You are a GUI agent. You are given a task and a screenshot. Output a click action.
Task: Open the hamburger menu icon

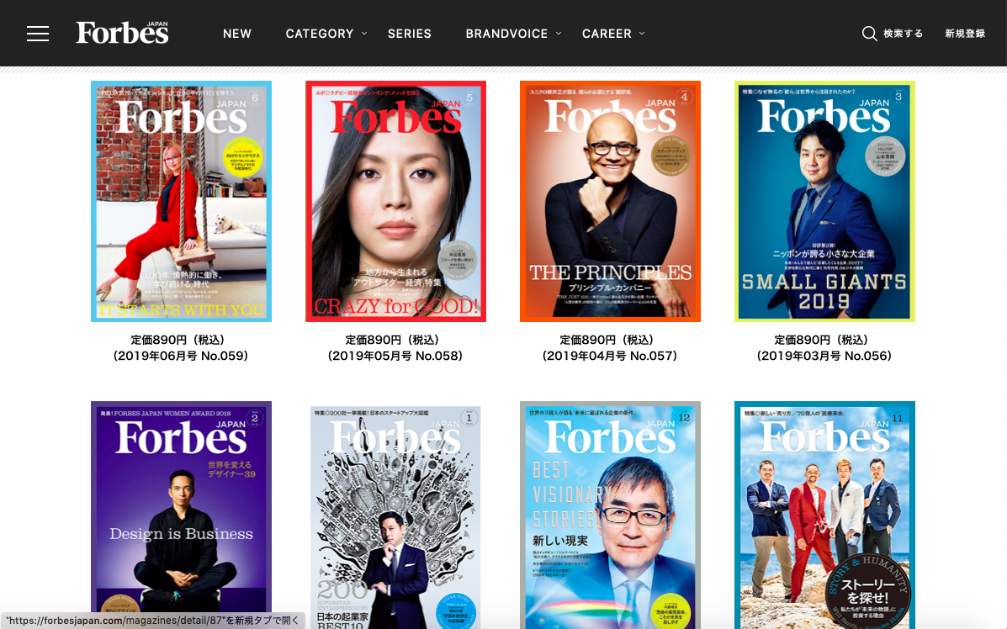click(x=38, y=34)
